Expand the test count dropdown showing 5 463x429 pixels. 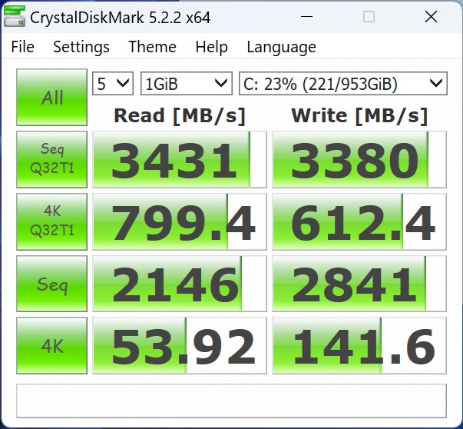pyautogui.click(x=113, y=84)
